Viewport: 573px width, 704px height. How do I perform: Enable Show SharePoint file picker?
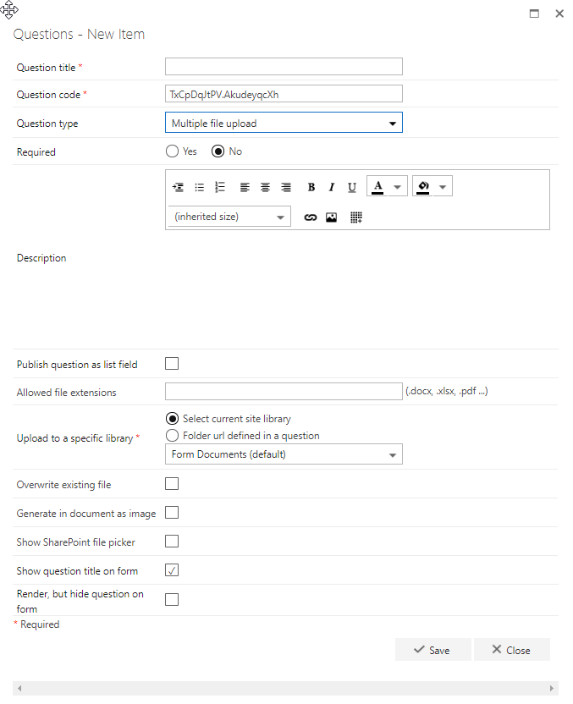(x=172, y=541)
